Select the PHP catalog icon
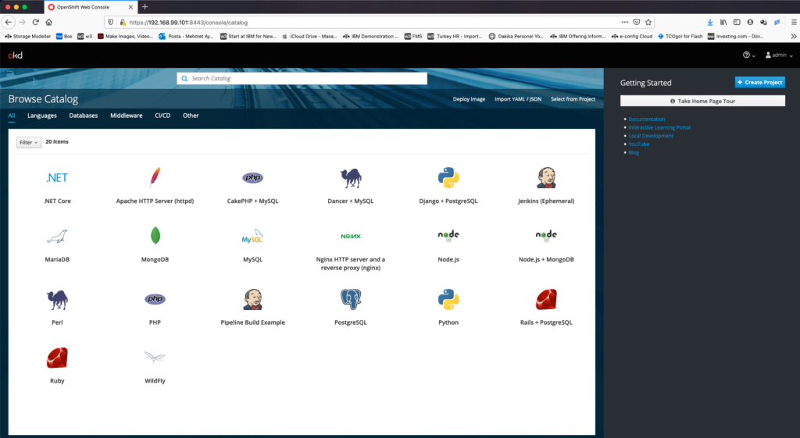 pyautogui.click(x=155, y=299)
